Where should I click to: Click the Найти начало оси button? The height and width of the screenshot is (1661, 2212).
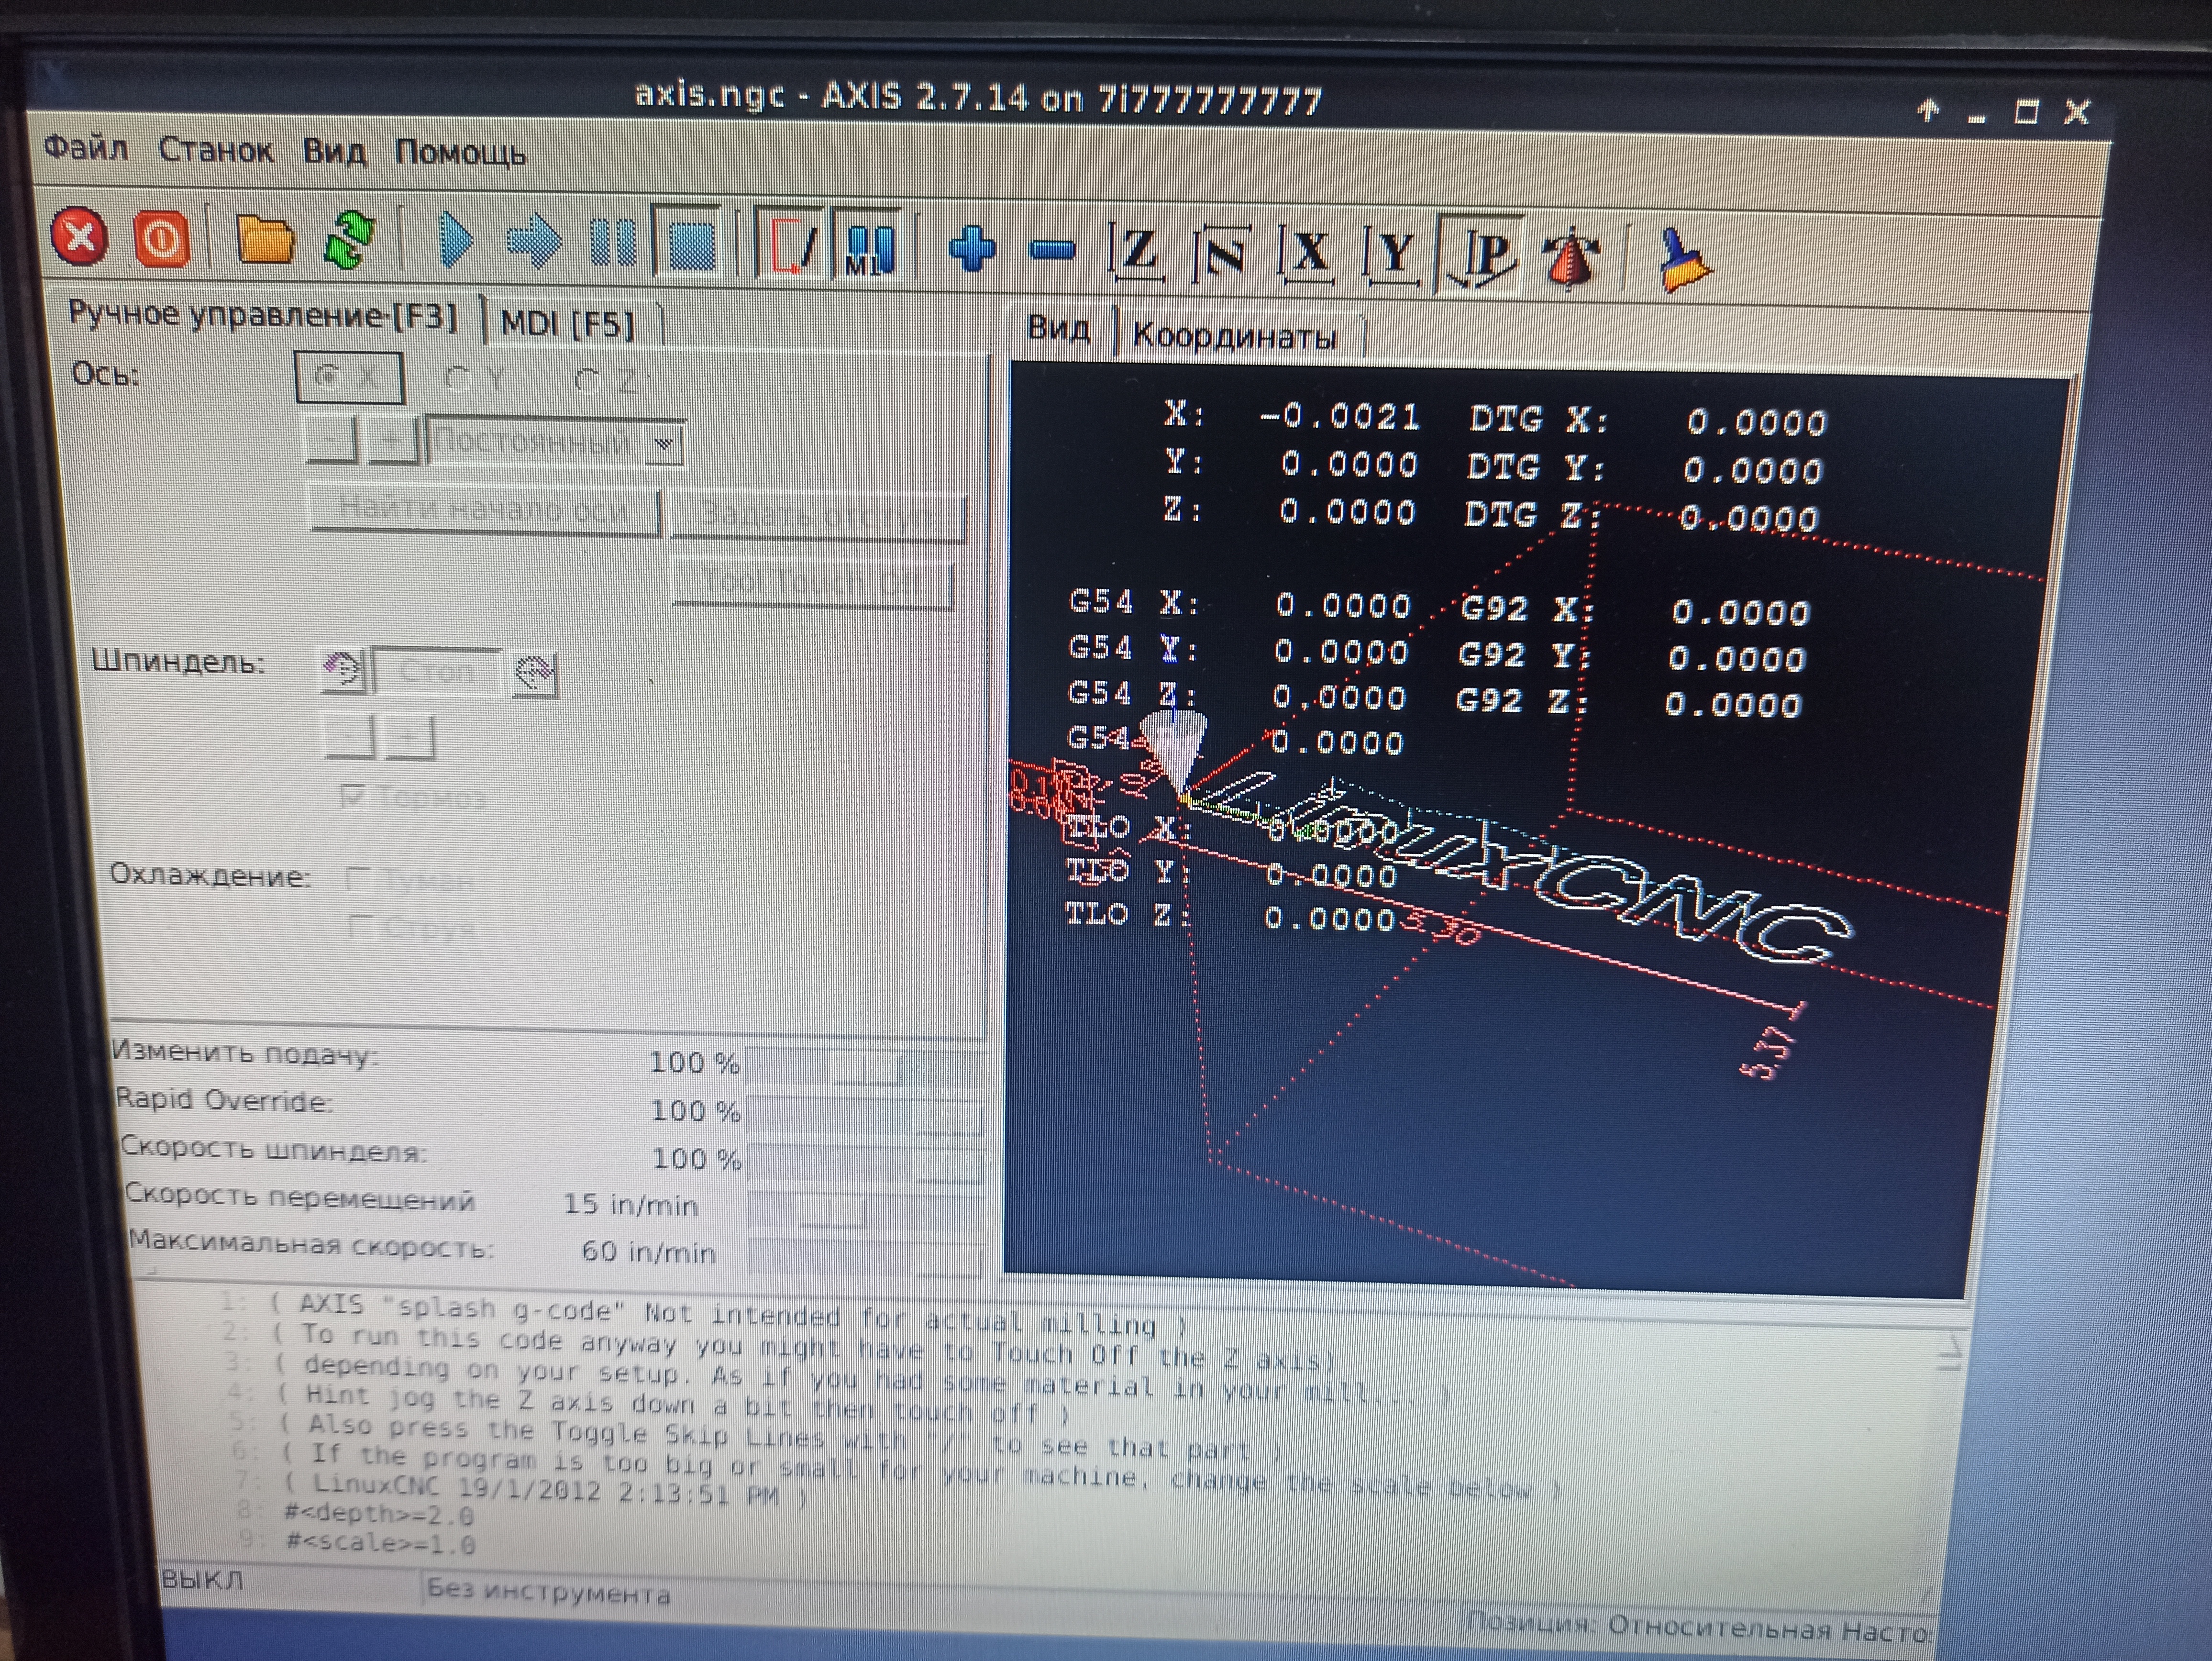click(484, 510)
